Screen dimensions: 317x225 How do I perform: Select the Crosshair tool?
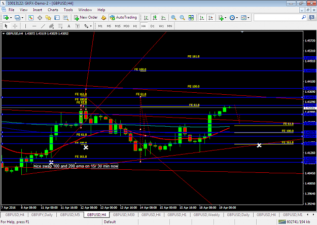click(15, 26)
